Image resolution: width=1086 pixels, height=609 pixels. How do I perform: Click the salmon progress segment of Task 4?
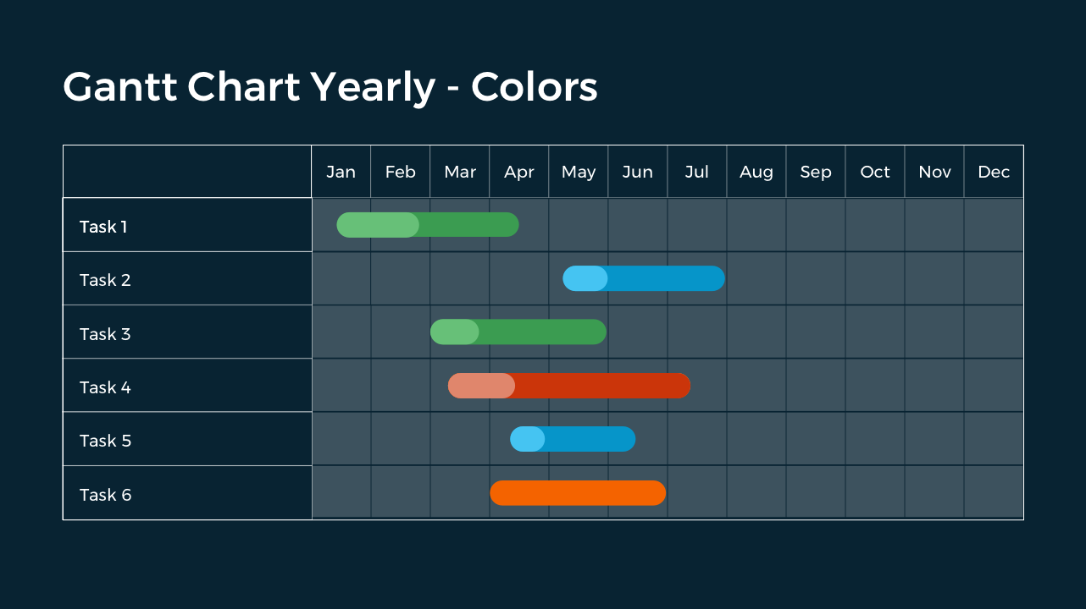point(481,386)
